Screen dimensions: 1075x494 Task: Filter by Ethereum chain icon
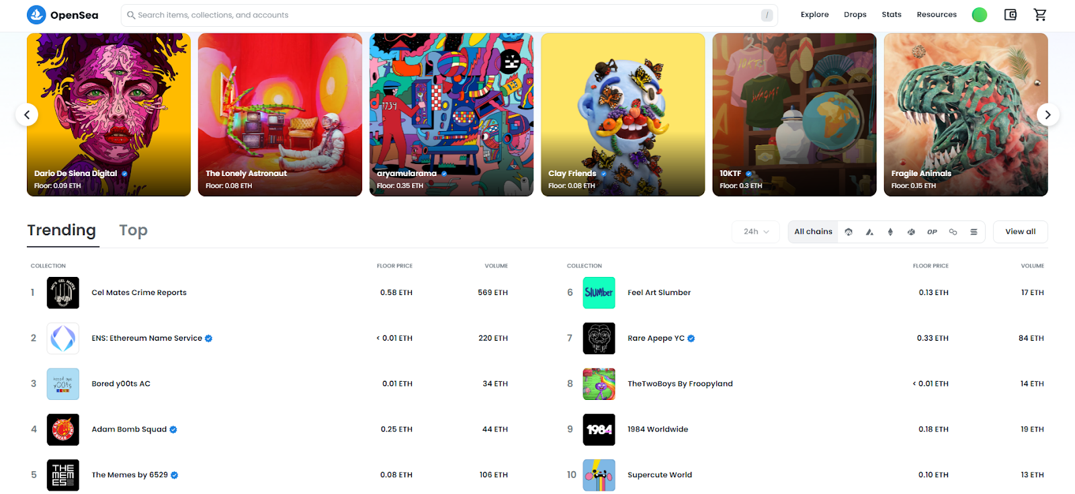pyautogui.click(x=890, y=232)
